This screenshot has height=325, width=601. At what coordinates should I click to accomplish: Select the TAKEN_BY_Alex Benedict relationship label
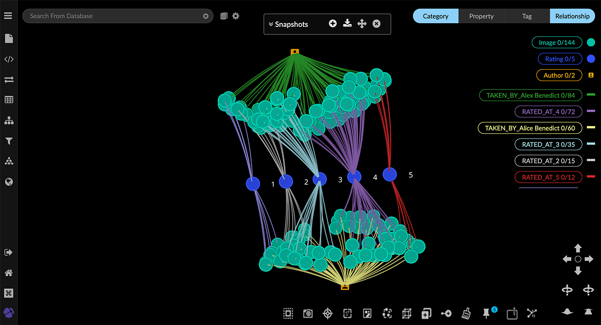click(530, 95)
